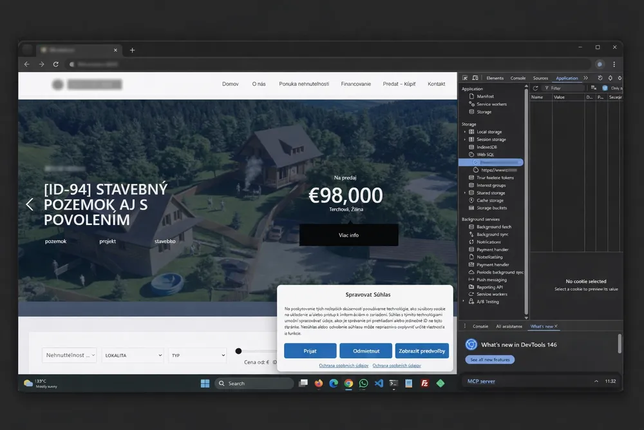Open Firefox from the taskbar
This screenshot has height=430, width=644.
(x=319, y=383)
